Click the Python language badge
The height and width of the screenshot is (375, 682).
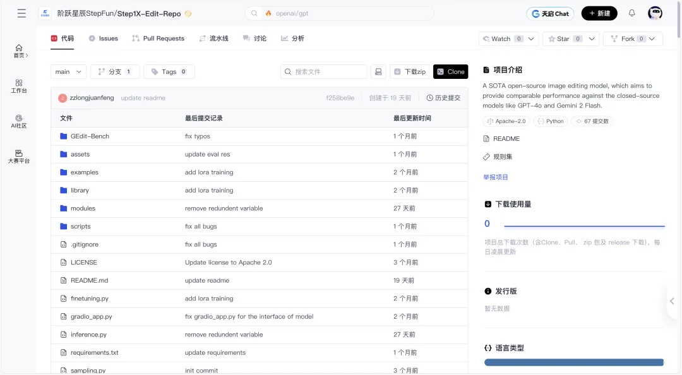pos(551,121)
